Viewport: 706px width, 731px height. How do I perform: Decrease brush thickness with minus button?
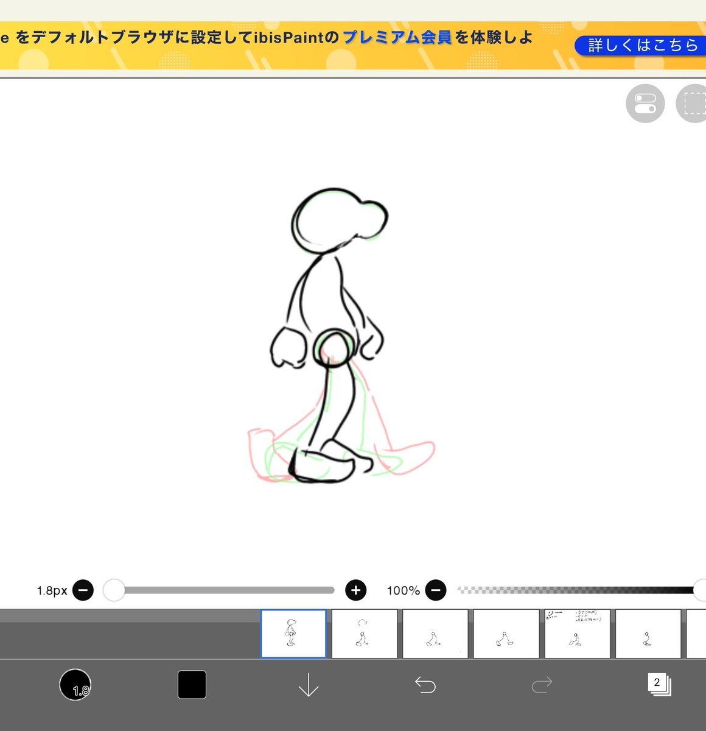pos(83,590)
